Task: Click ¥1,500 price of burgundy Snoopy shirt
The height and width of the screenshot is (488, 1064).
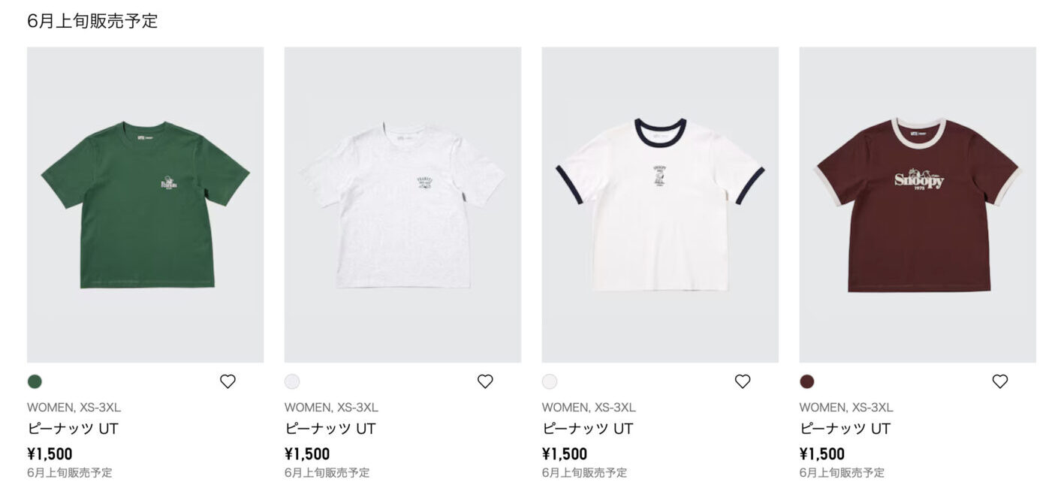Action: click(822, 453)
